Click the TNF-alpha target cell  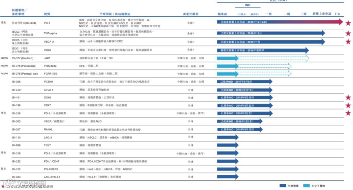tap(50, 33)
